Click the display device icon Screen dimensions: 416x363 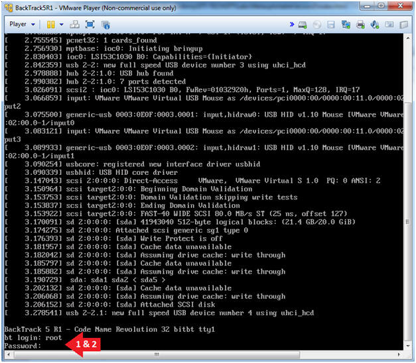pos(389,25)
